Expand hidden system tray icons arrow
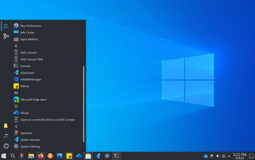The image size is (255, 160). coord(229,156)
